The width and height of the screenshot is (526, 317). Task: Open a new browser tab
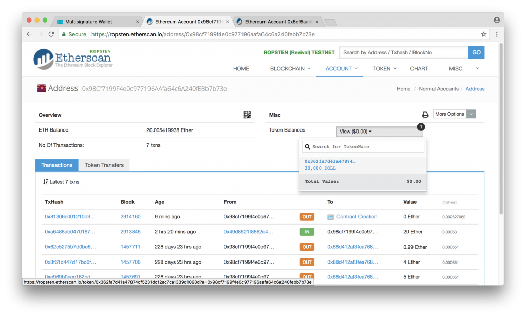tap(331, 22)
